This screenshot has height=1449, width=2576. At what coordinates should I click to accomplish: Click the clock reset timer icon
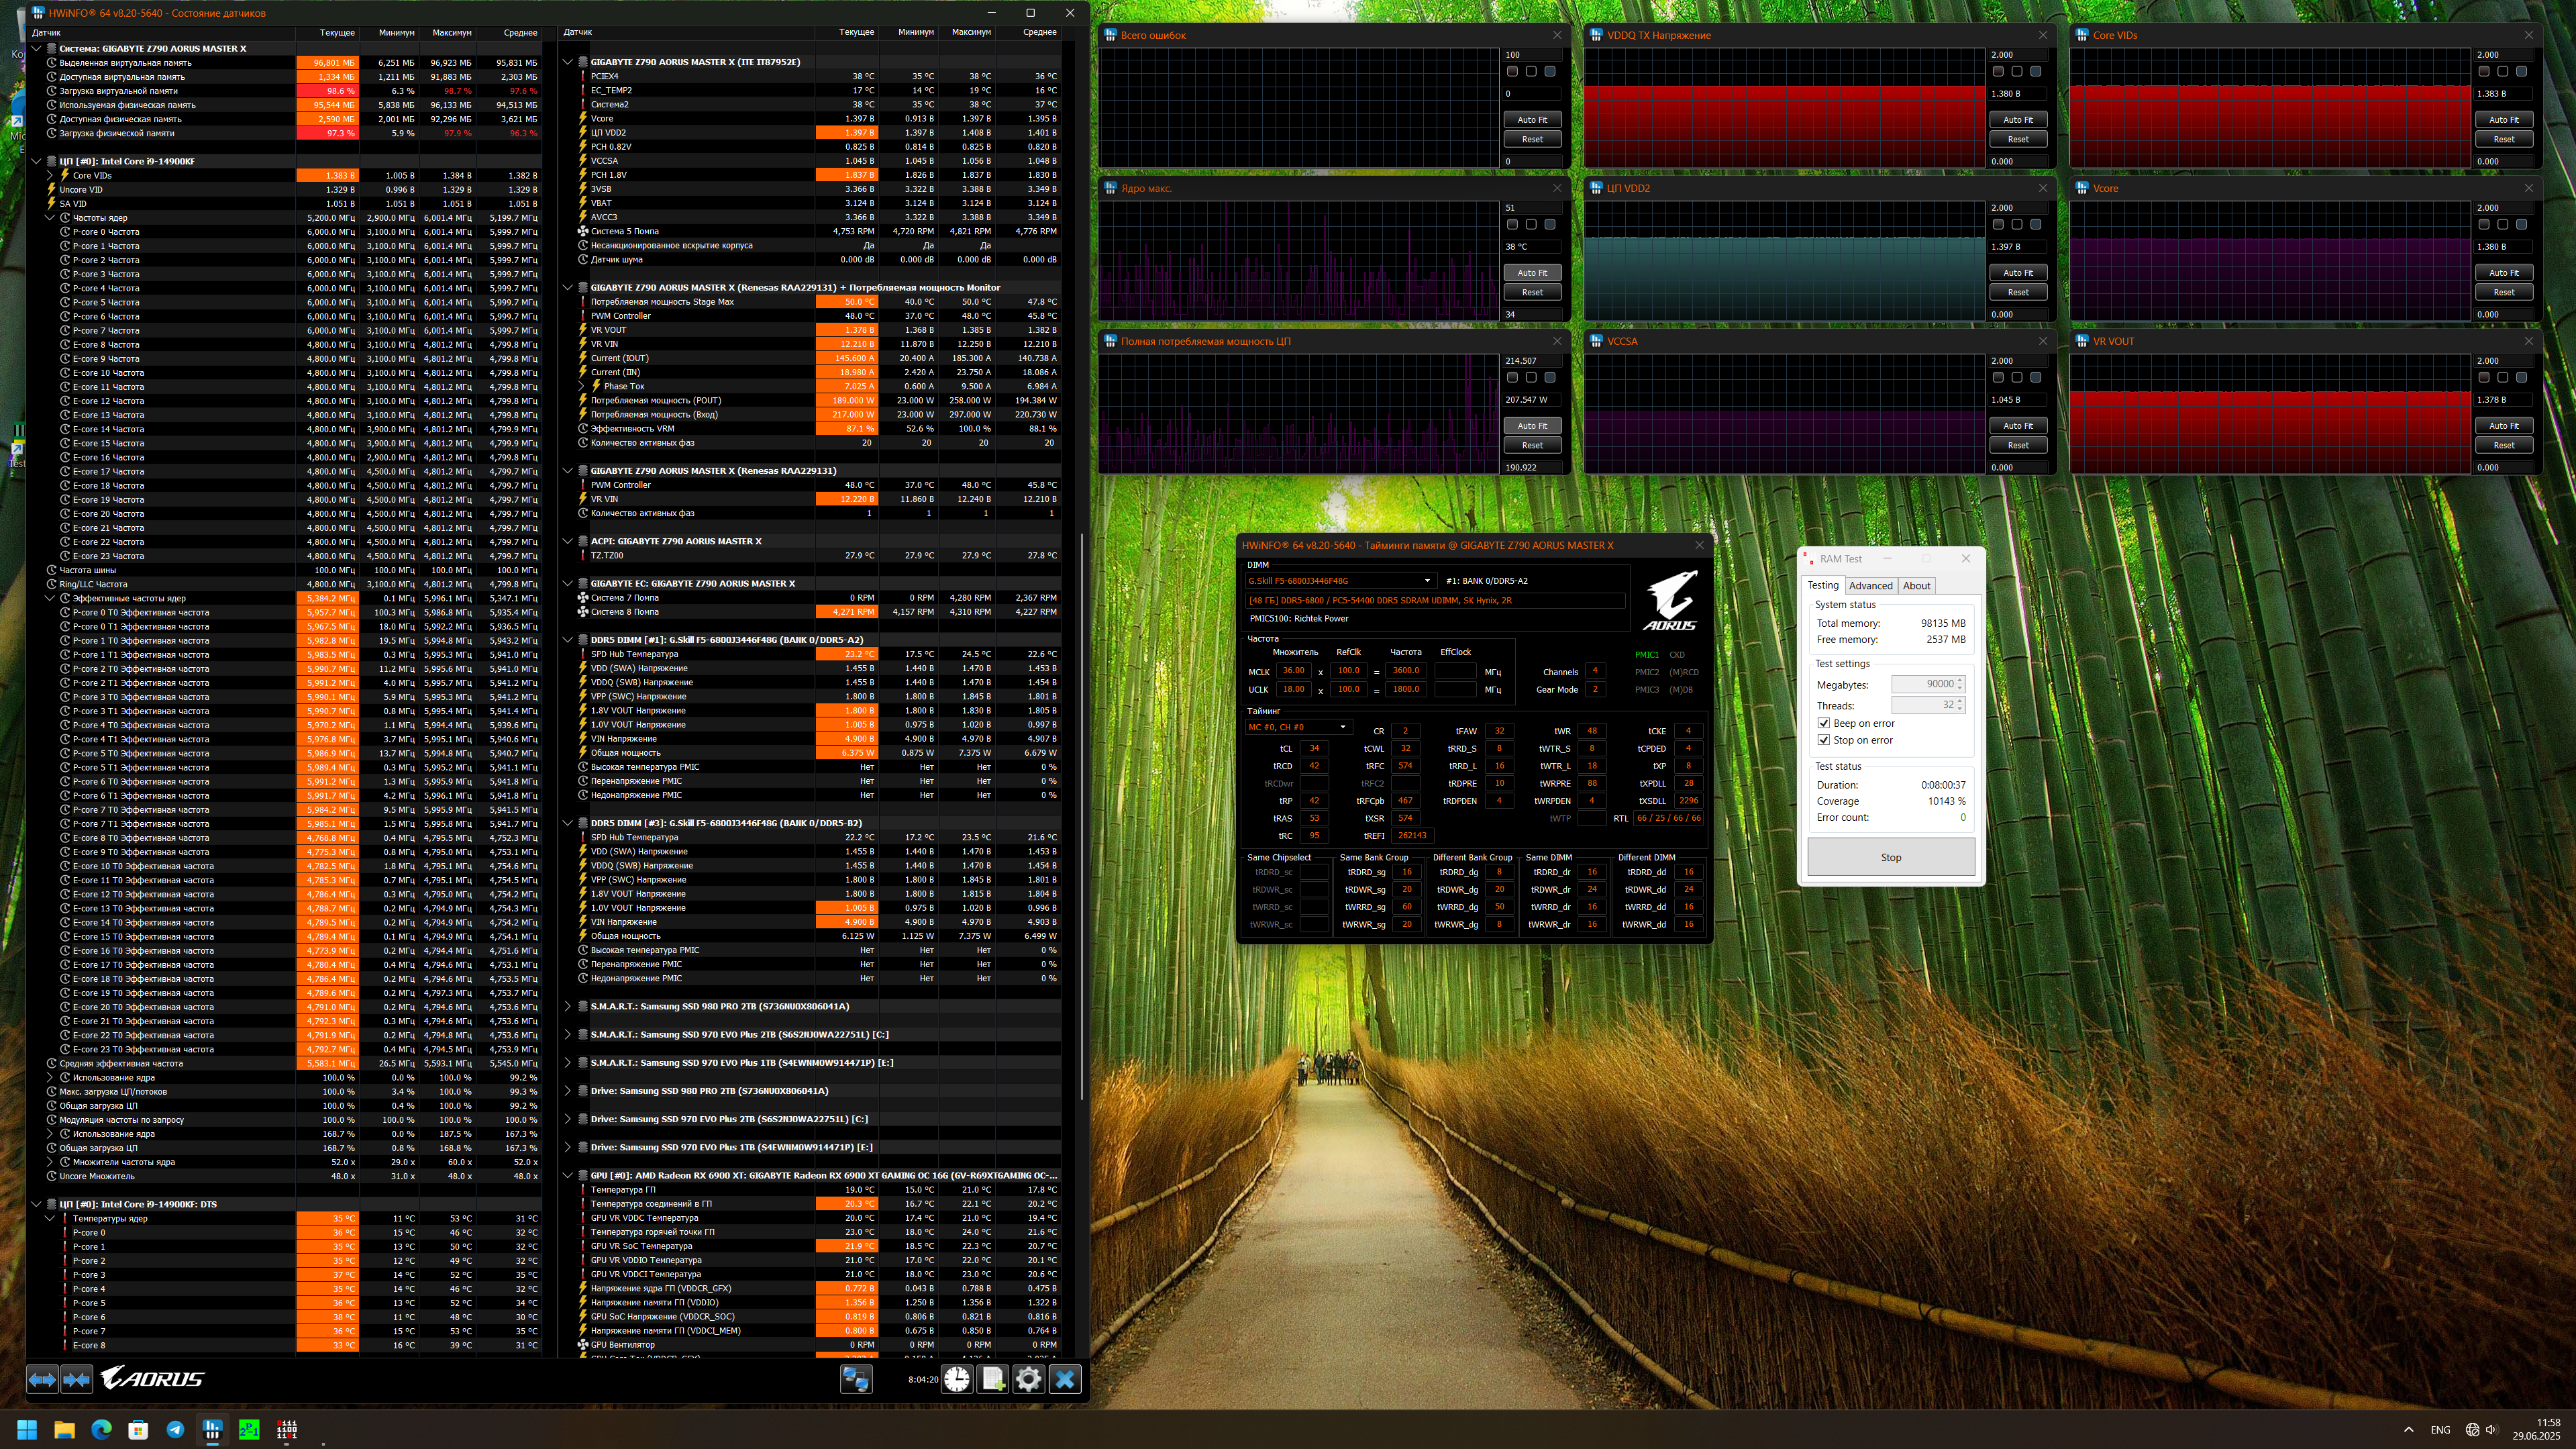957,1380
